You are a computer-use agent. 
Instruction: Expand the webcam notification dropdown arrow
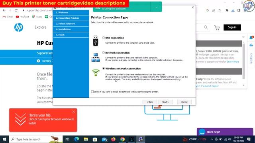(156, 7)
